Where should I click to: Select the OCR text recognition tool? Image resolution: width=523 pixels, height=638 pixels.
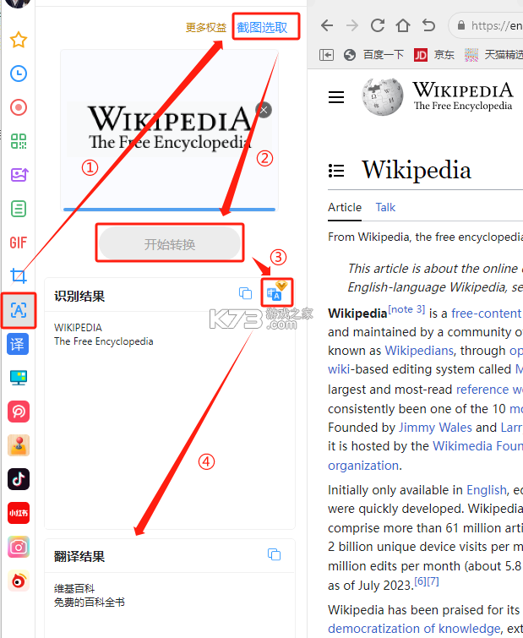point(19,310)
